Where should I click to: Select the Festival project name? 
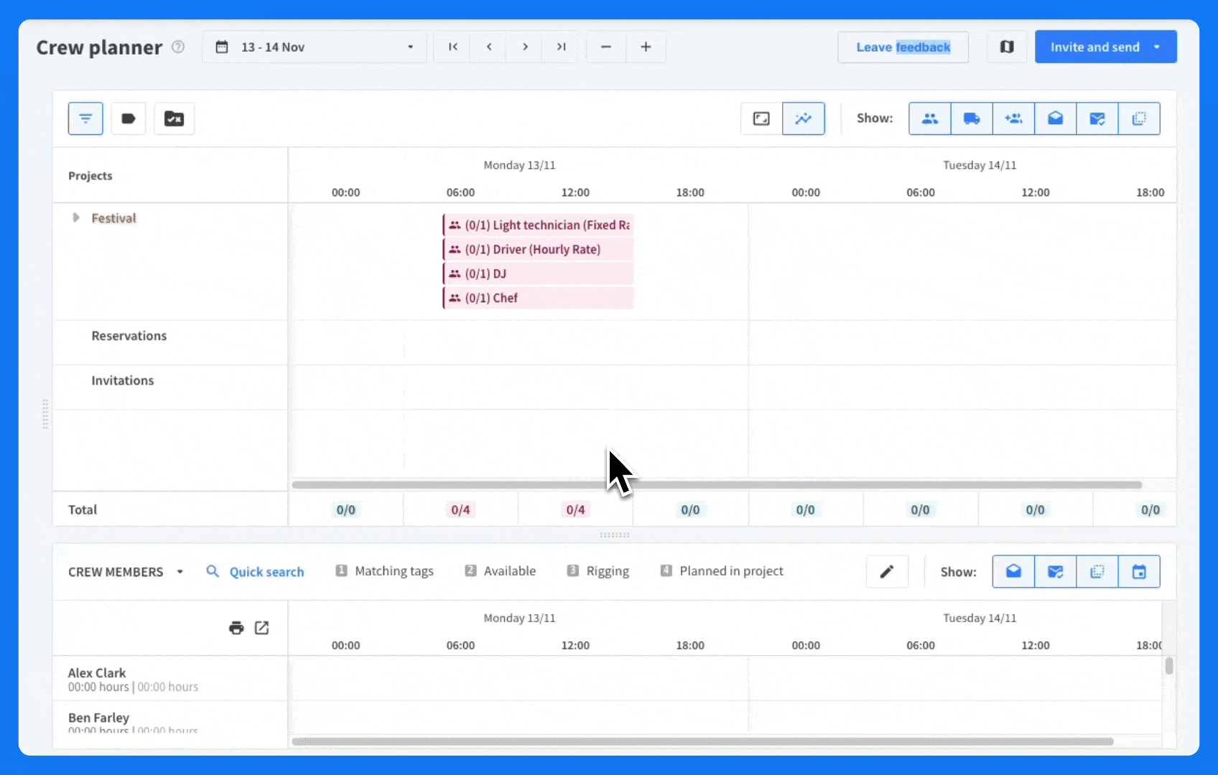(113, 218)
